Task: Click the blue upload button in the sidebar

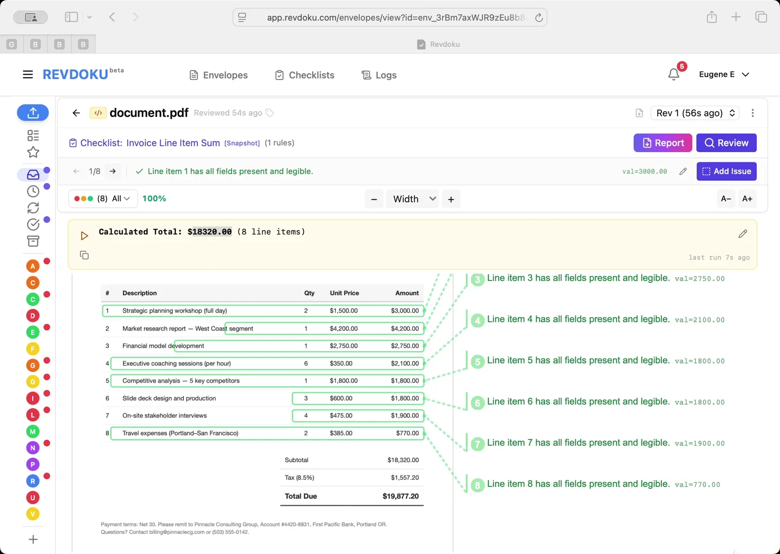Action: click(33, 113)
